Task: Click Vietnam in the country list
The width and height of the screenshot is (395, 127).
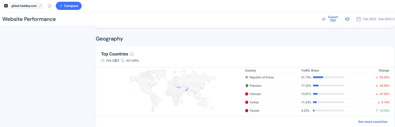Action: (x=255, y=94)
